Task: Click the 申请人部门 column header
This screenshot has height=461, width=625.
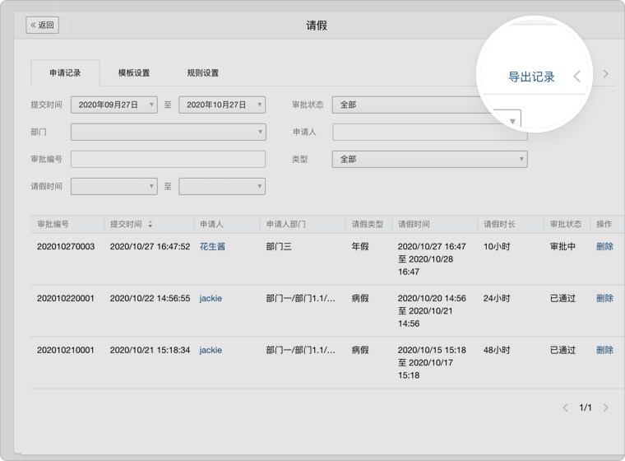Action: pyautogui.click(x=286, y=224)
